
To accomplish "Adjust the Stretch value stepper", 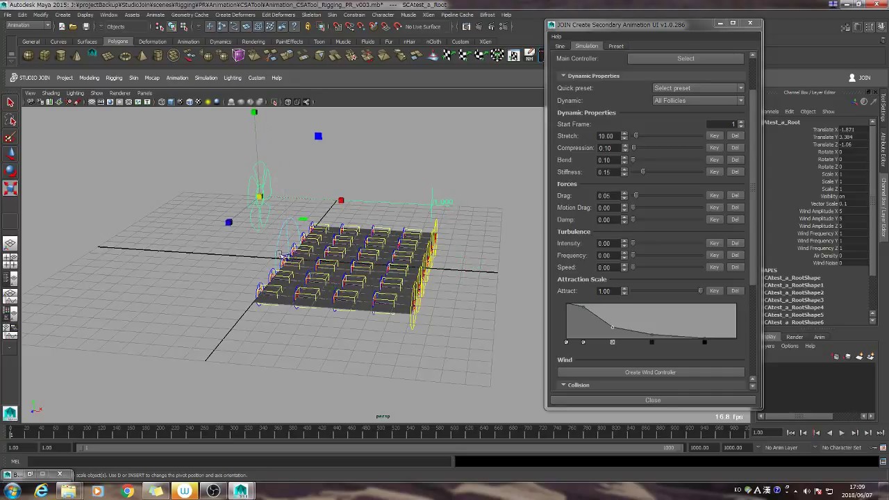I will 624,136.
